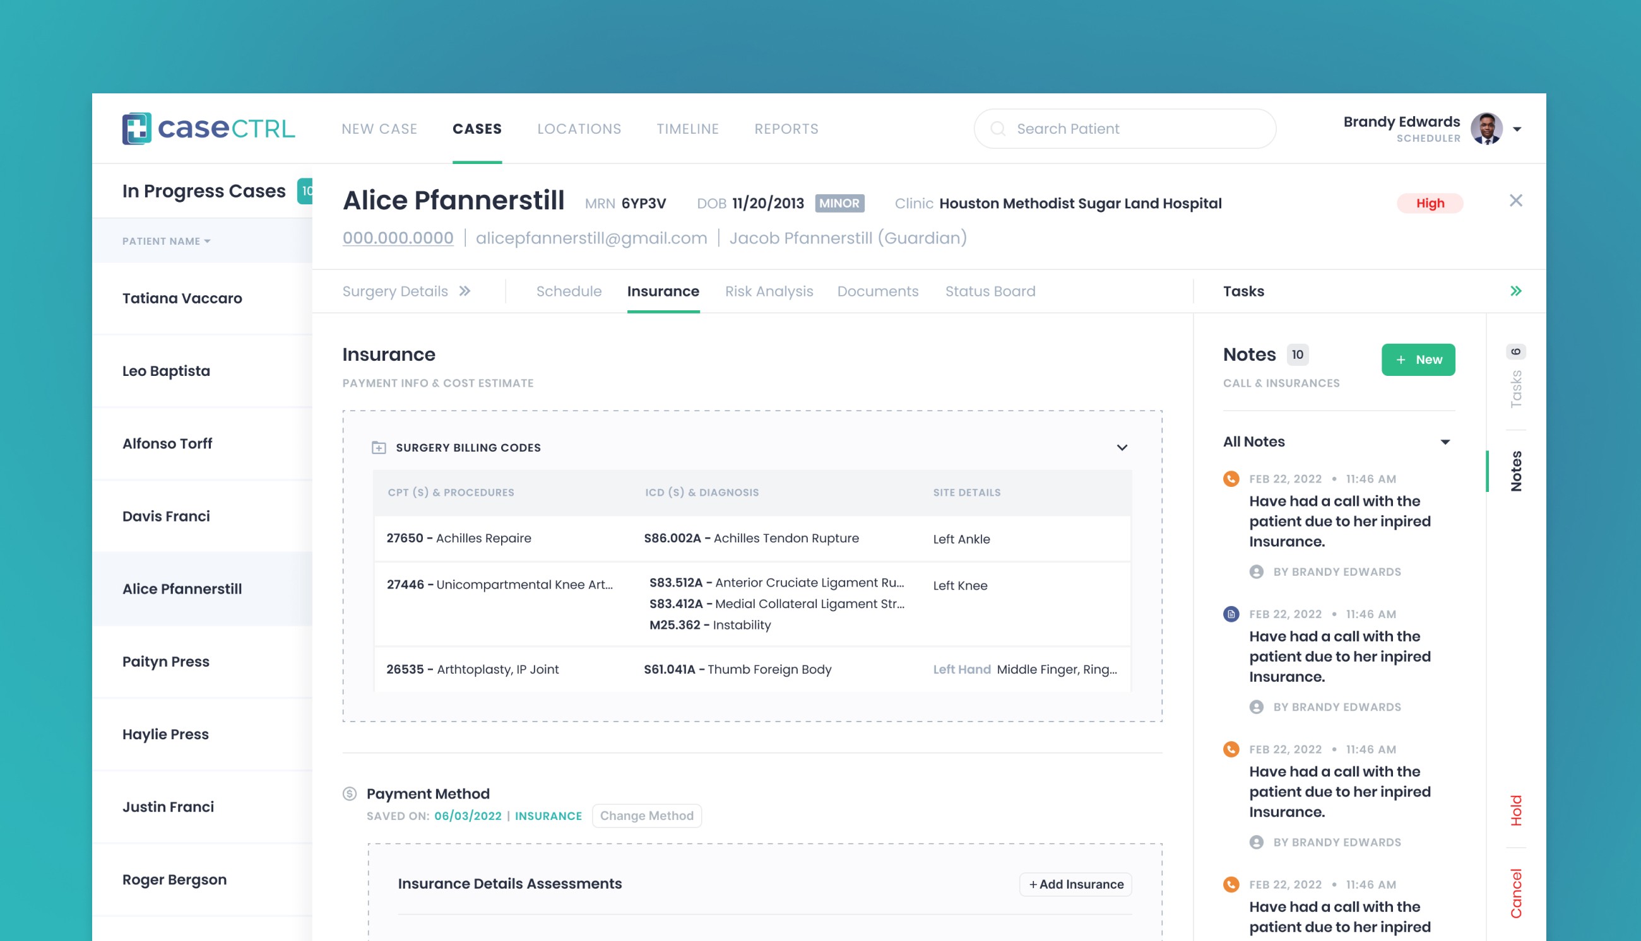Close the Alice Pfannerstill case panel

(x=1515, y=201)
